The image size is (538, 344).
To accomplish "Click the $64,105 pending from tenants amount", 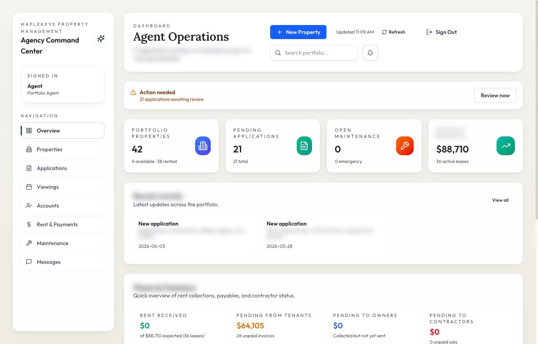I will [250, 326].
